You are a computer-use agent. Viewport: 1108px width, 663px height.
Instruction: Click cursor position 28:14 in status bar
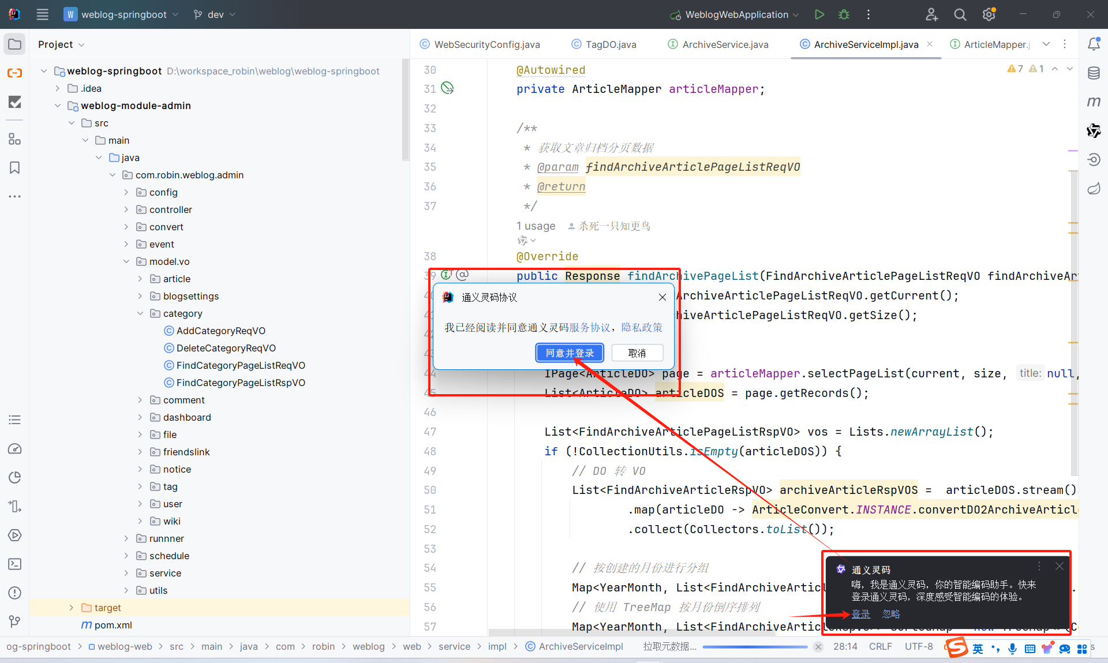845,647
